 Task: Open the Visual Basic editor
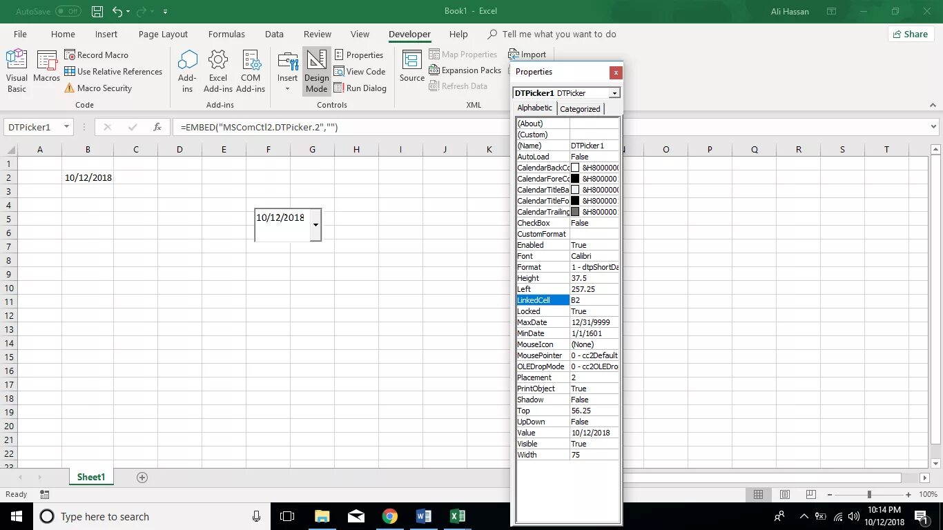pyautogui.click(x=17, y=71)
